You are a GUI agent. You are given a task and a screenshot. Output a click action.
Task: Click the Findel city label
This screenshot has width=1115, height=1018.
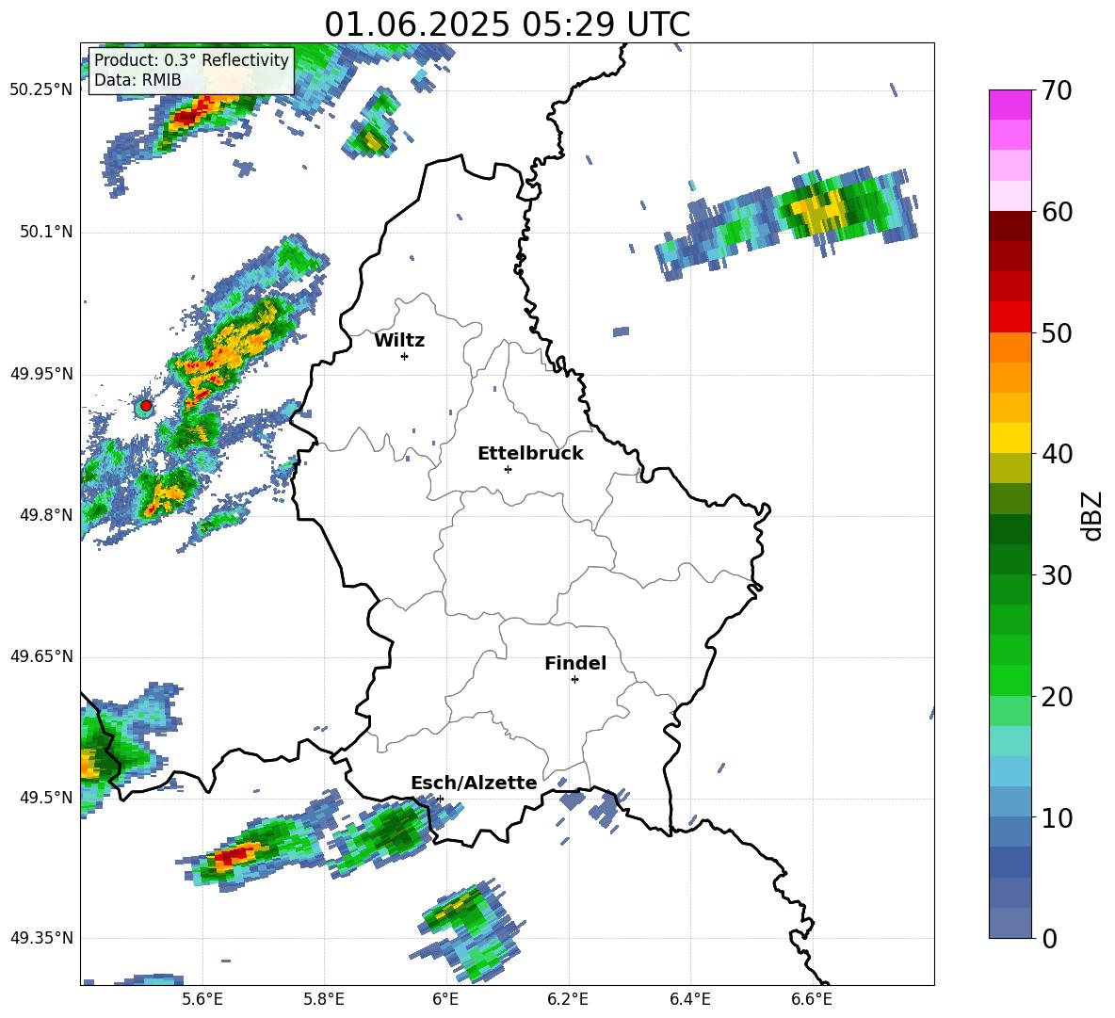click(575, 663)
